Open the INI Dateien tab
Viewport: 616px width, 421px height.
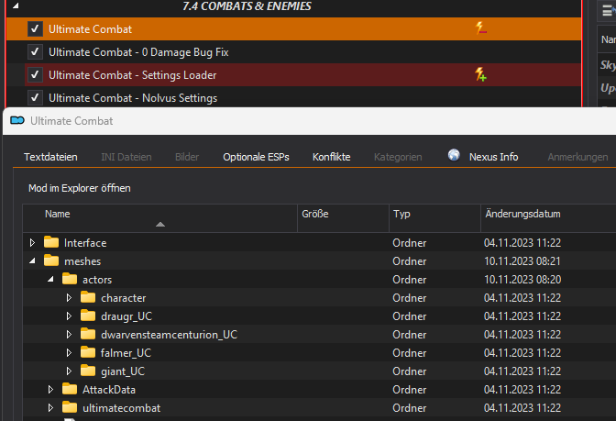[126, 157]
